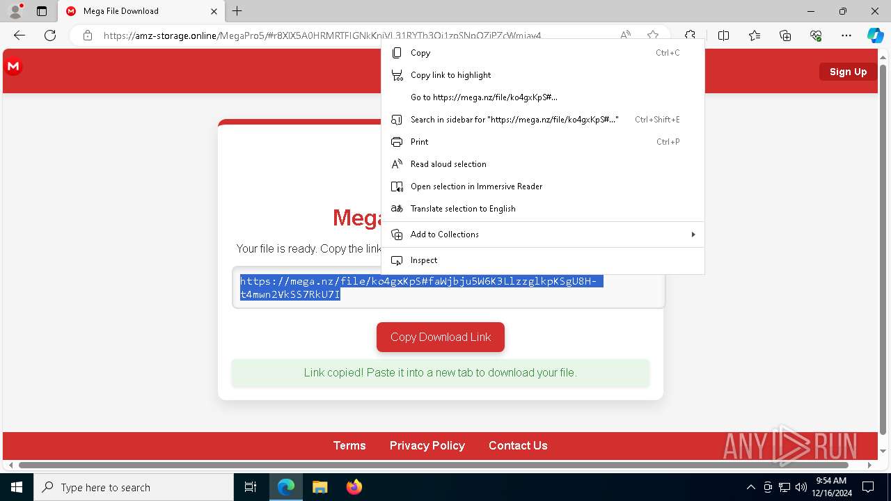
Task: Open the Favorites star list
Action: (x=755, y=35)
